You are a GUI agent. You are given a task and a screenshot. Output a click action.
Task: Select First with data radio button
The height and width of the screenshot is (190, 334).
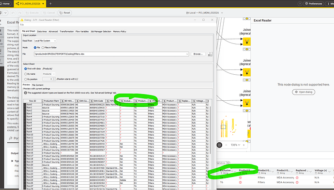coord(26,69)
